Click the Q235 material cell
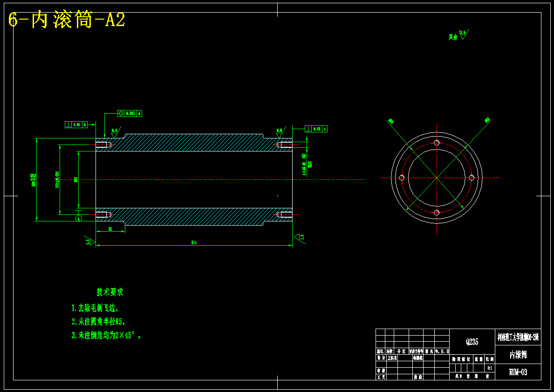The width and height of the screenshot is (554, 392). [472, 342]
